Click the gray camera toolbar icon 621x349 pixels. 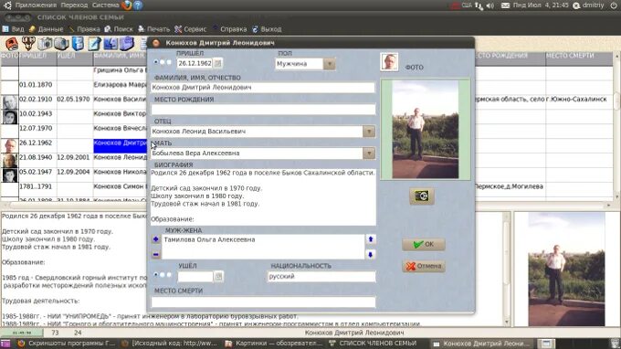tap(61, 43)
